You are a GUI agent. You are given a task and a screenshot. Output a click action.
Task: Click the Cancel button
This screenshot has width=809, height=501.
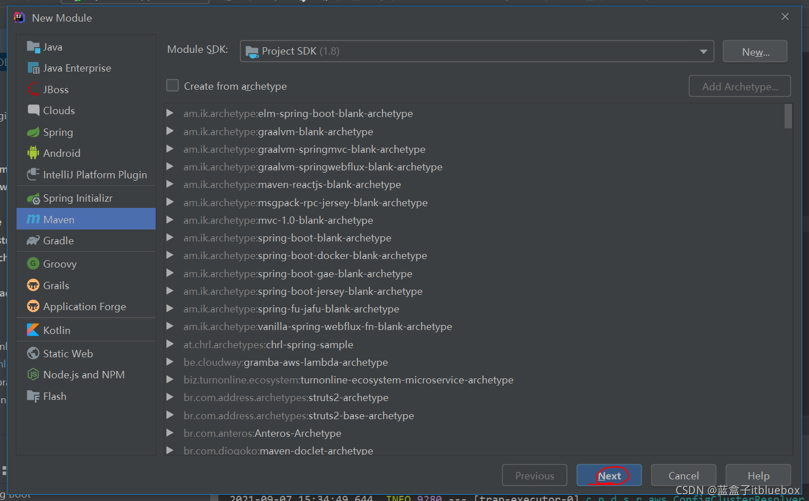click(683, 475)
